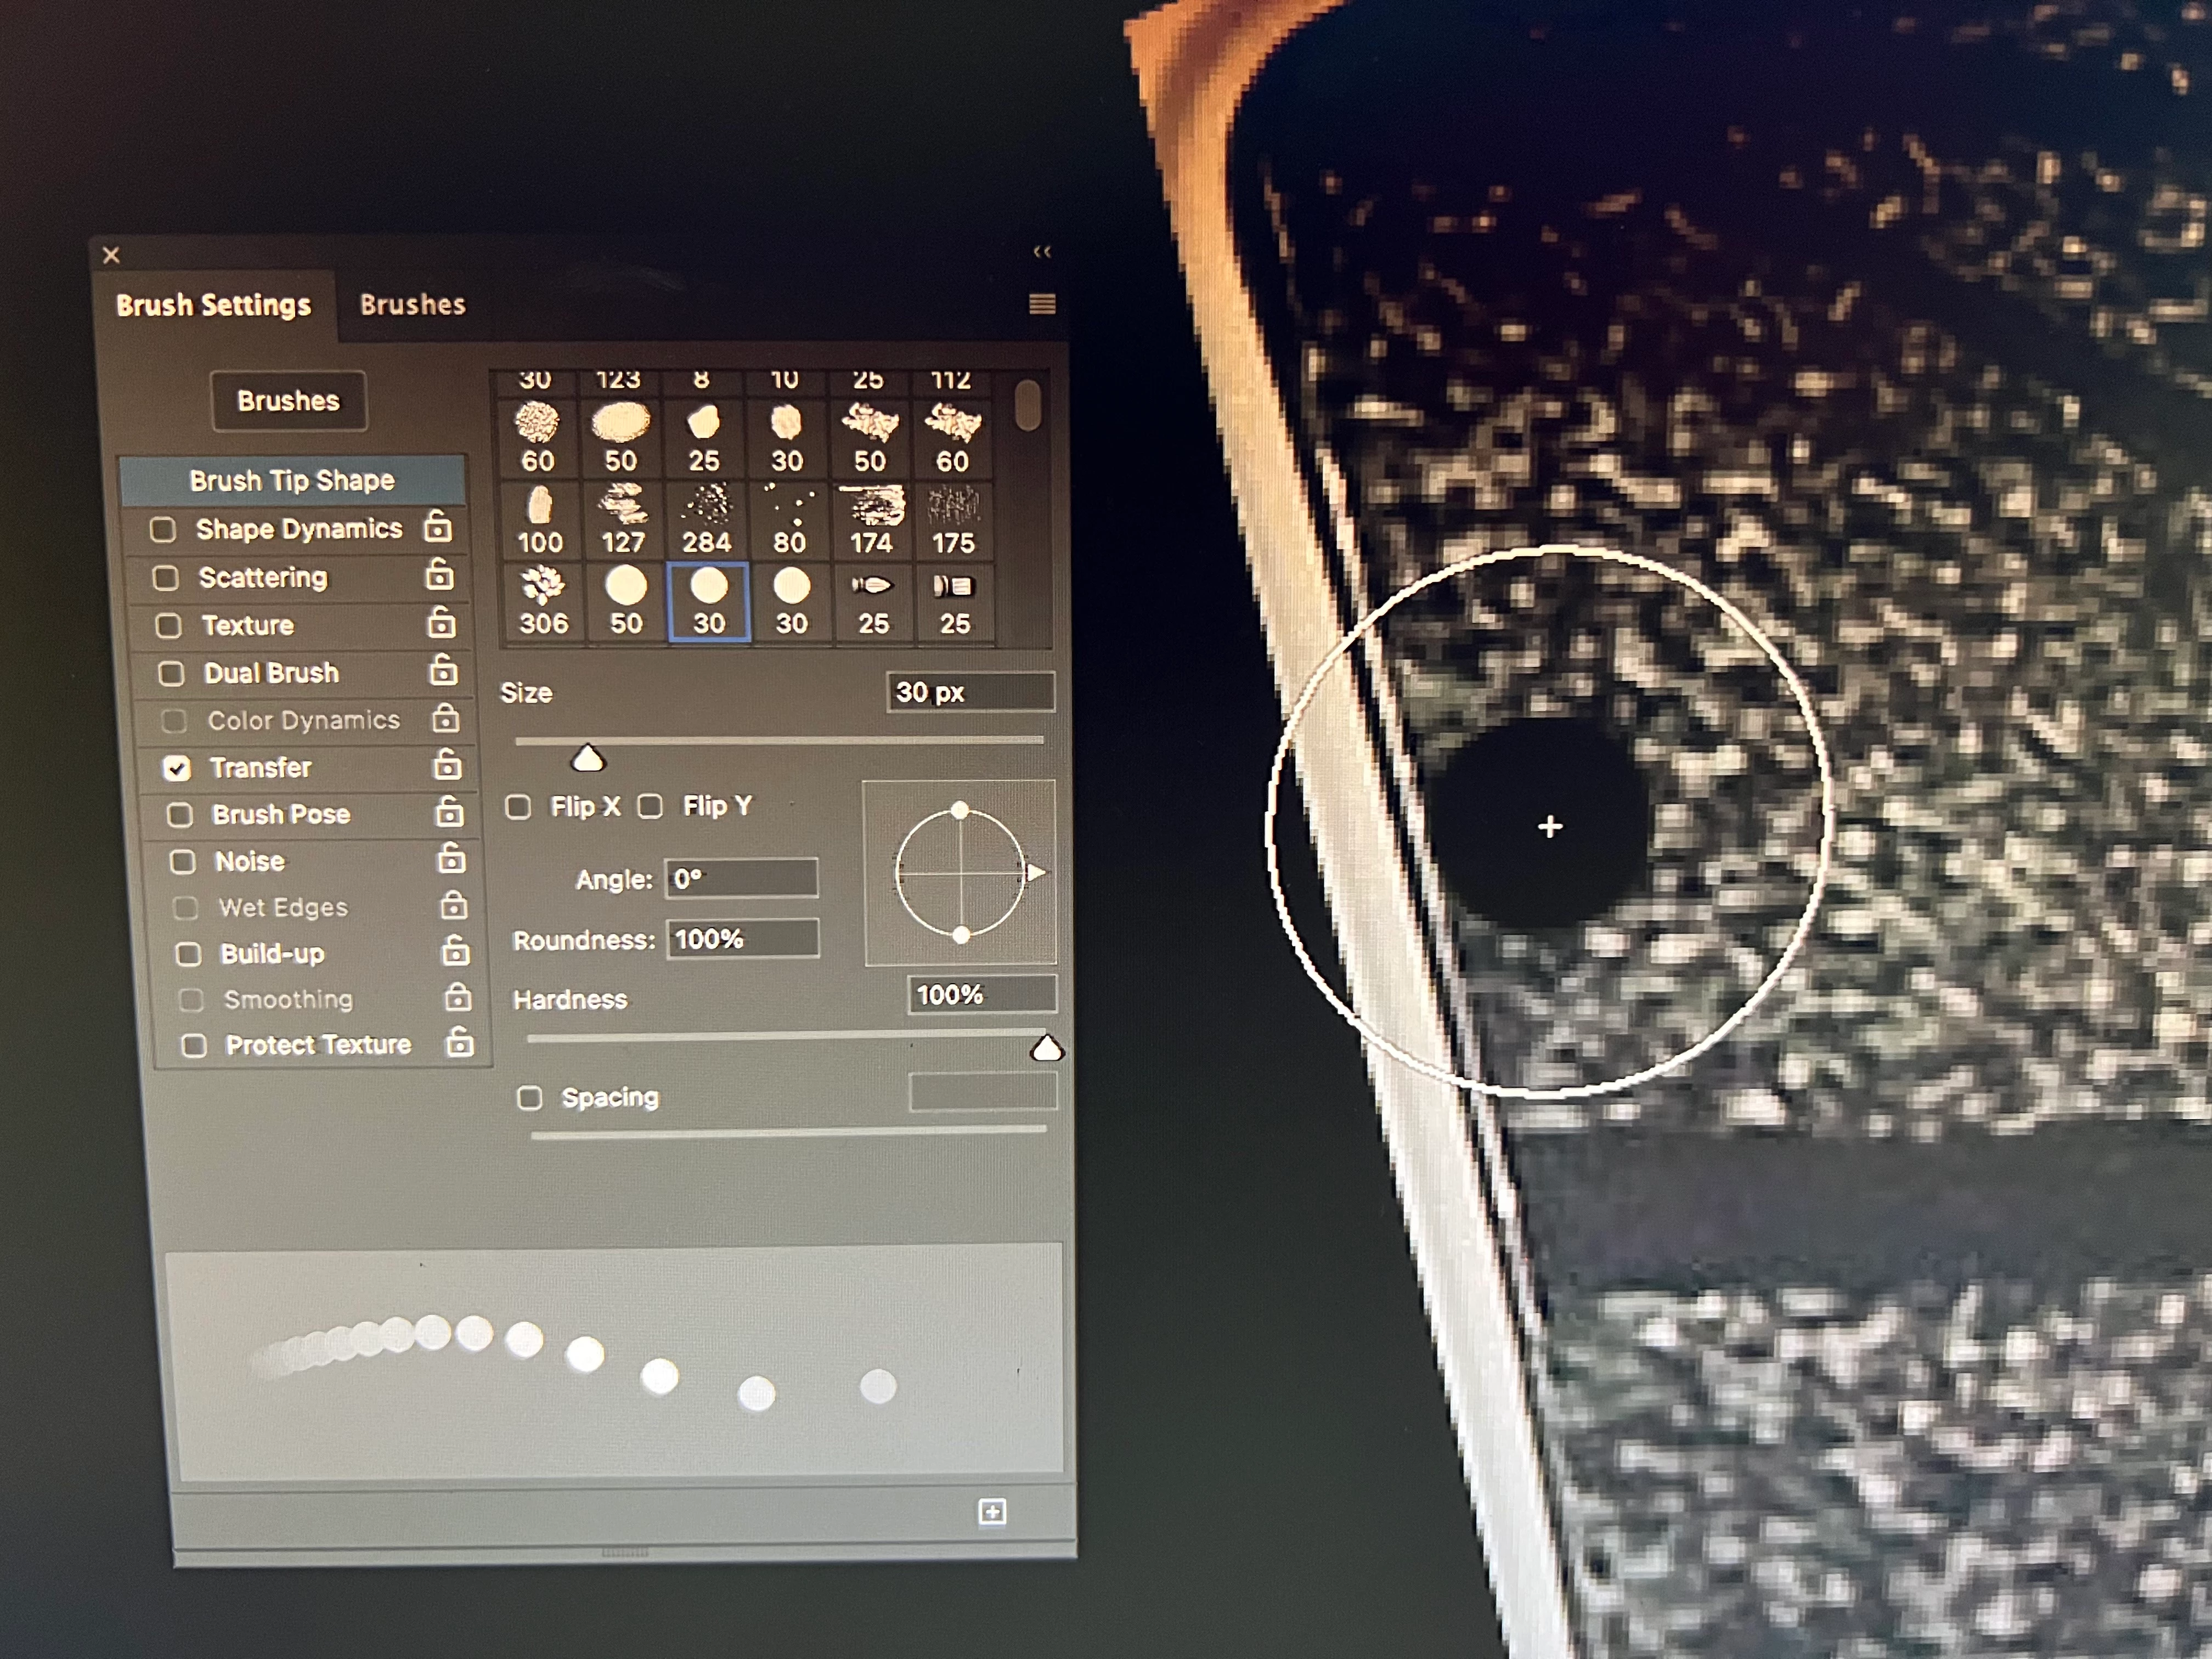Check the Flip X option
Image resolution: width=2212 pixels, height=1659 pixels.
point(518,807)
